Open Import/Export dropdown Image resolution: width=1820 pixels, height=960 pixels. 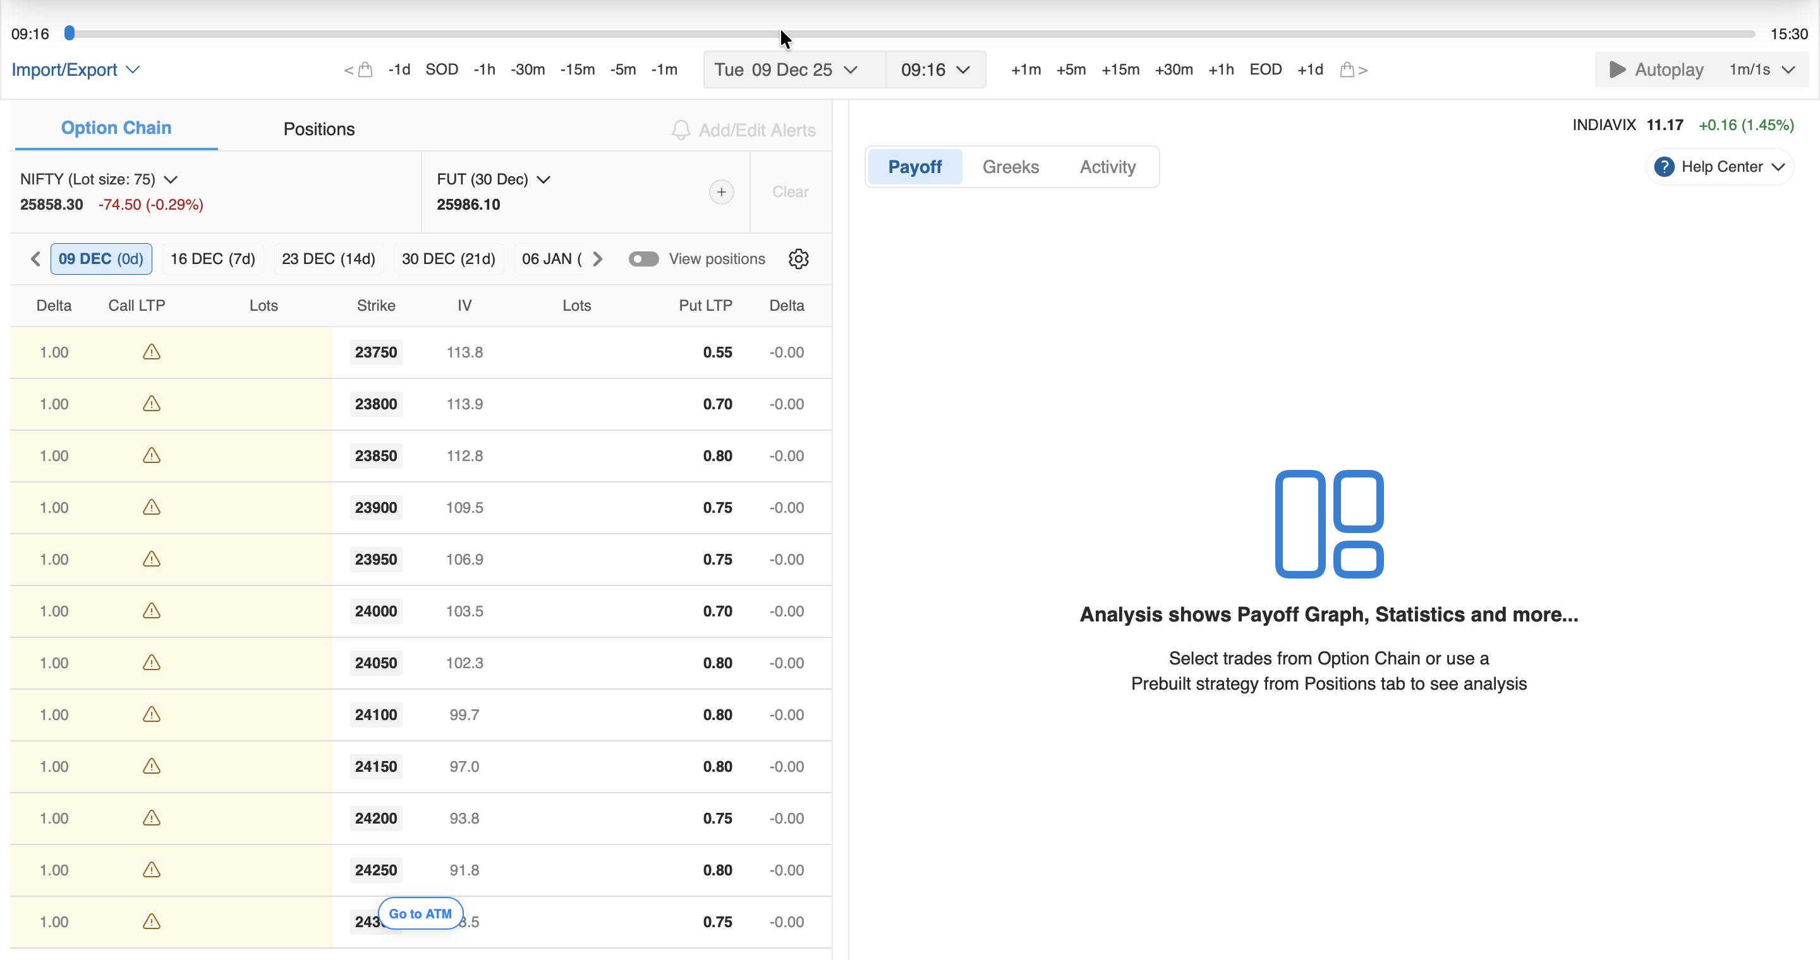click(x=76, y=70)
